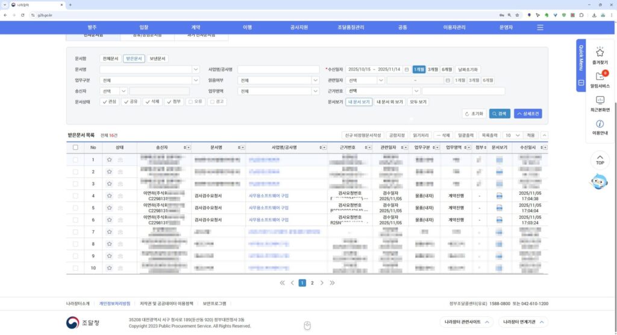The height and width of the screenshot is (335, 617).
Task: Check the select-all checkbox in table header
Action: click(x=75, y=147)
